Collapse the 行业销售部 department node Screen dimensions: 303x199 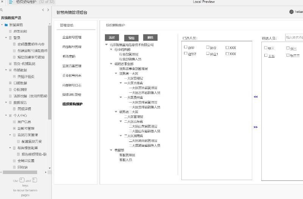(111, 50)
